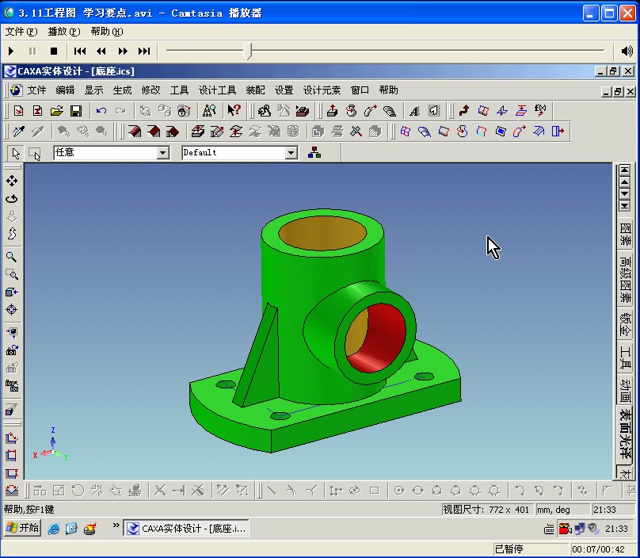The image size is (640, 558).
Task: Open the Camtasia 播放(P) menu
Action: click(x=63, y=32)
